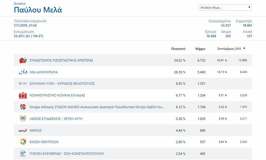Screen dimensions: 266x160
Task: Select the ΣΥΝΑΣΠΙΣΜΟΣ ΡΙΖΟΣΠΑΣΤΙΚΗΣ ΑΡΙΣΤΕΡΑΣ party name
Action: tap(61, 60)
